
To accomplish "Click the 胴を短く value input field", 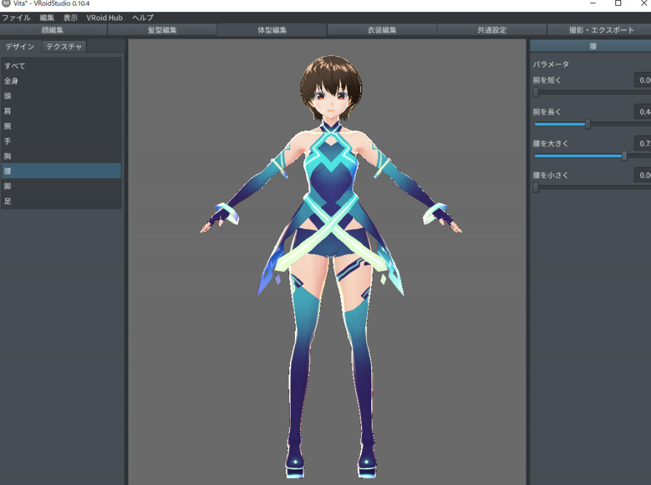I will point(642,80).
